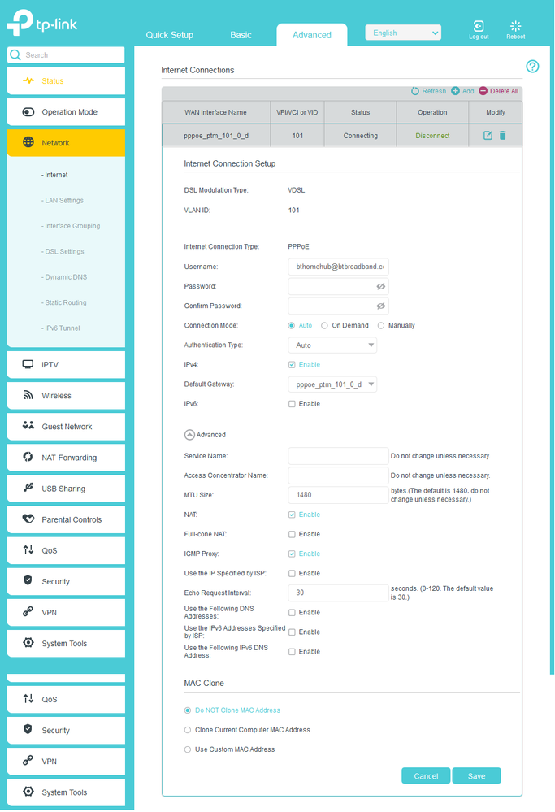Click the edit icon for pppoe_ptm_101_0_d
Screen dimensions: 555x812
[x=488, y=136]
